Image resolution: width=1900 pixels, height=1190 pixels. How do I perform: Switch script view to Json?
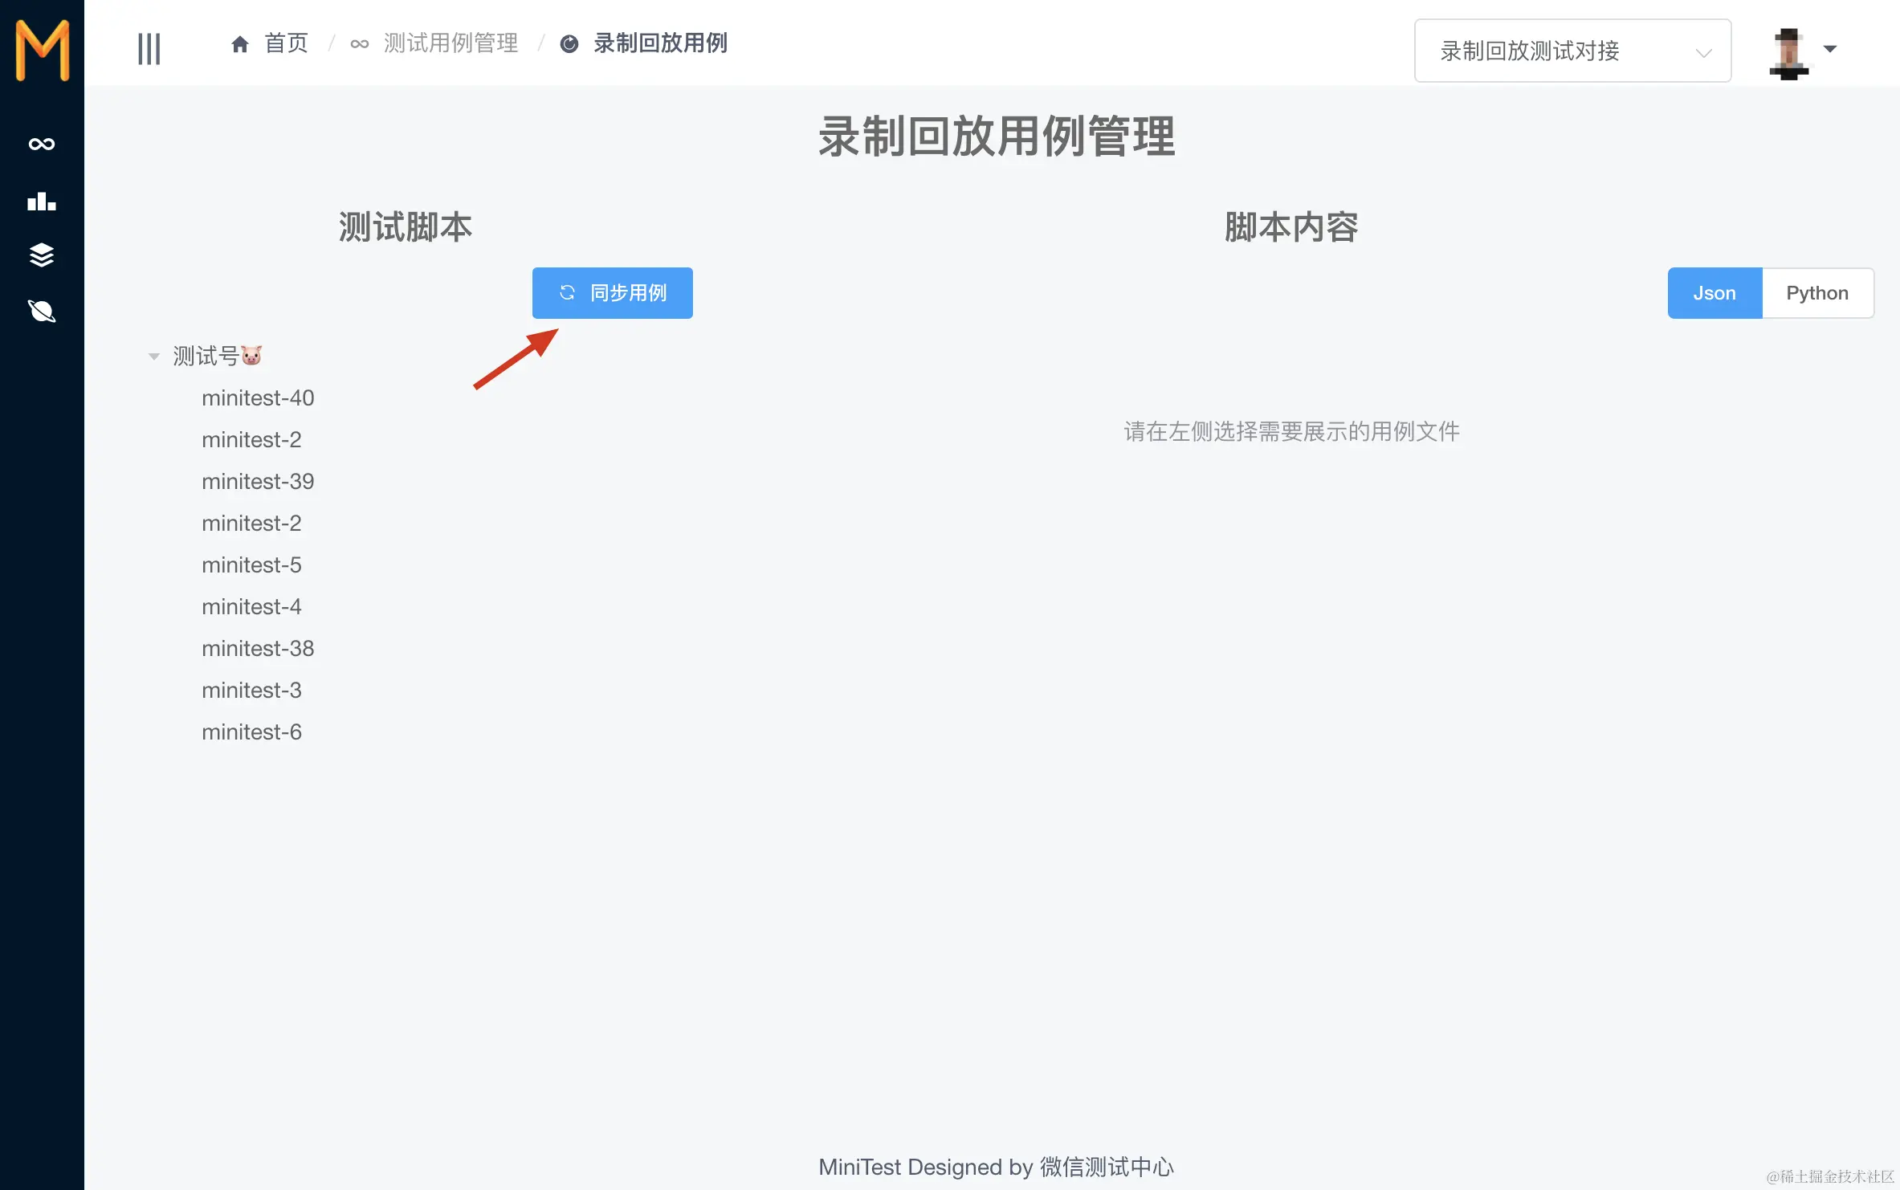pos(1714,293)
